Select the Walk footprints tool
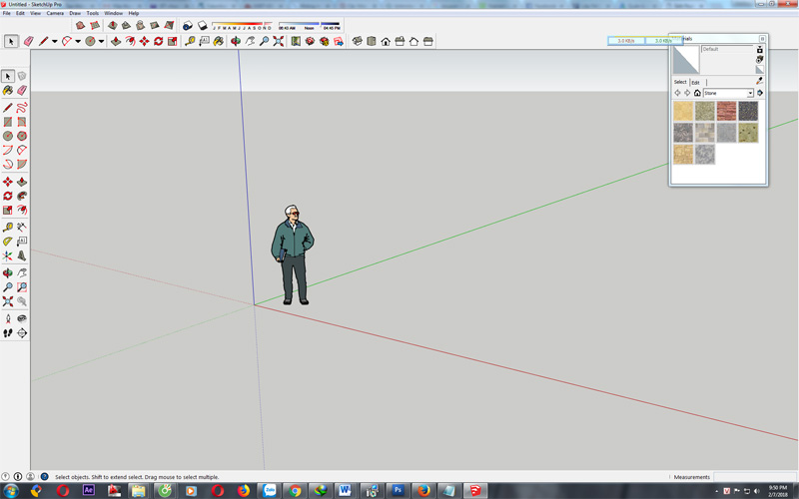The height and width of the screenshot is (499, 799). point(8,333)
